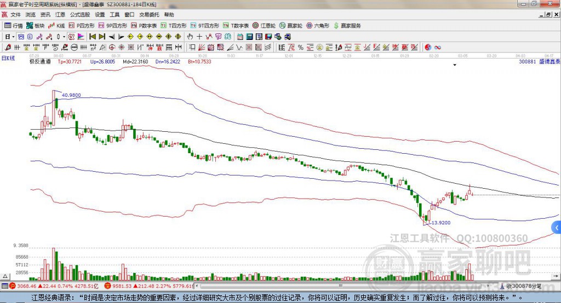This screenshot has width=561, height=303.
Task: Open the 9P四方形 tool
Action: point(113,26)
